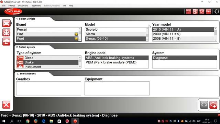
Task: Click the car with arrow sidebar icon
Action: pyautogui.click(x=6, y=42)
